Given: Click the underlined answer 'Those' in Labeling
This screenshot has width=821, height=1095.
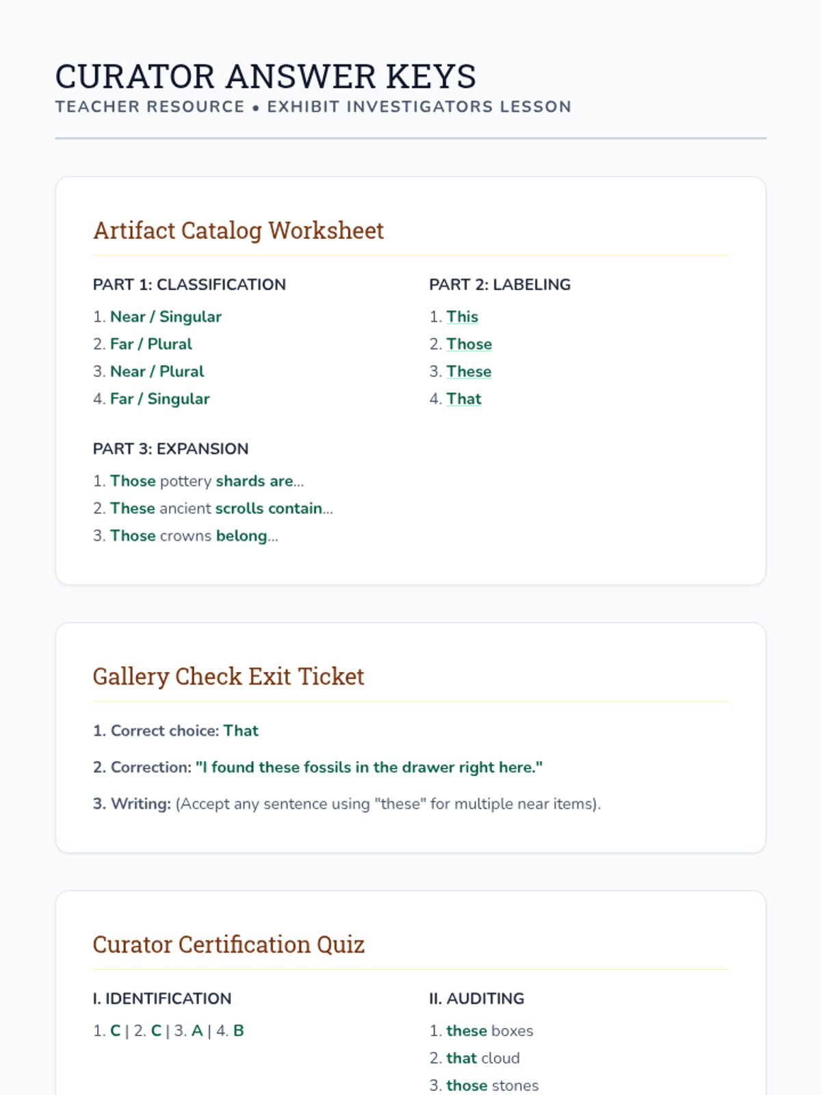Looking at the screenshot, I should point(469,344).
